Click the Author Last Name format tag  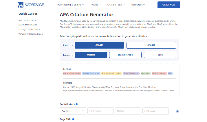point(72,73)
